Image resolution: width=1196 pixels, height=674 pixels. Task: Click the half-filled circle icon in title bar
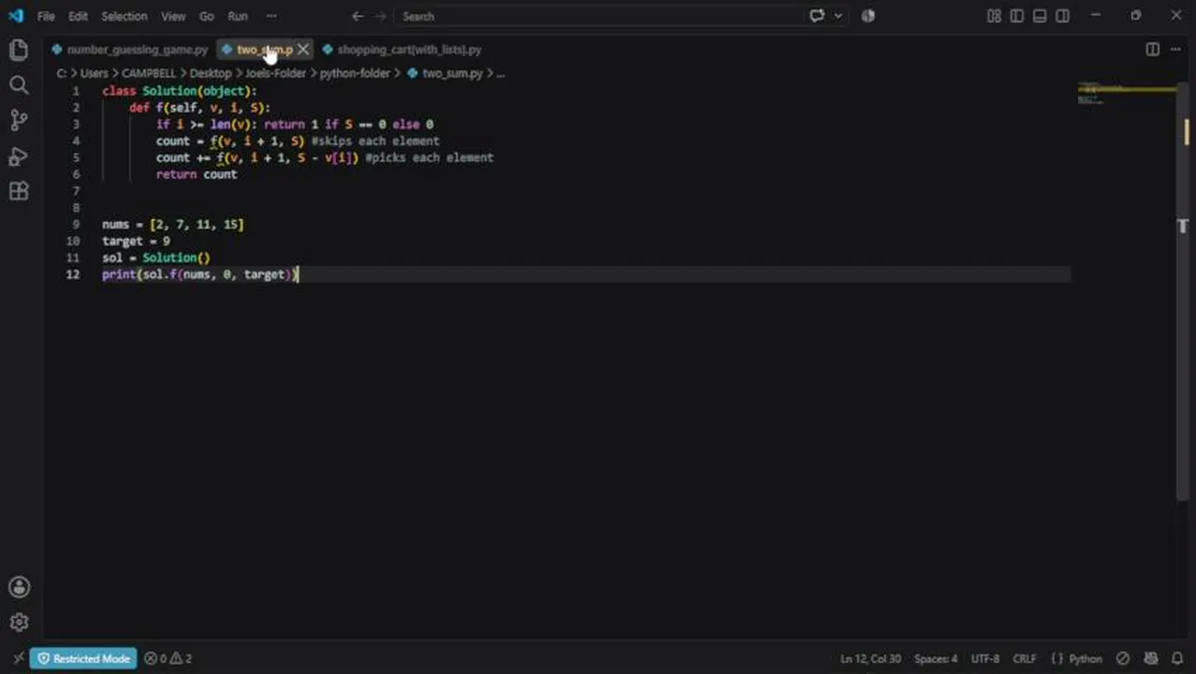(x=868, y=16)
